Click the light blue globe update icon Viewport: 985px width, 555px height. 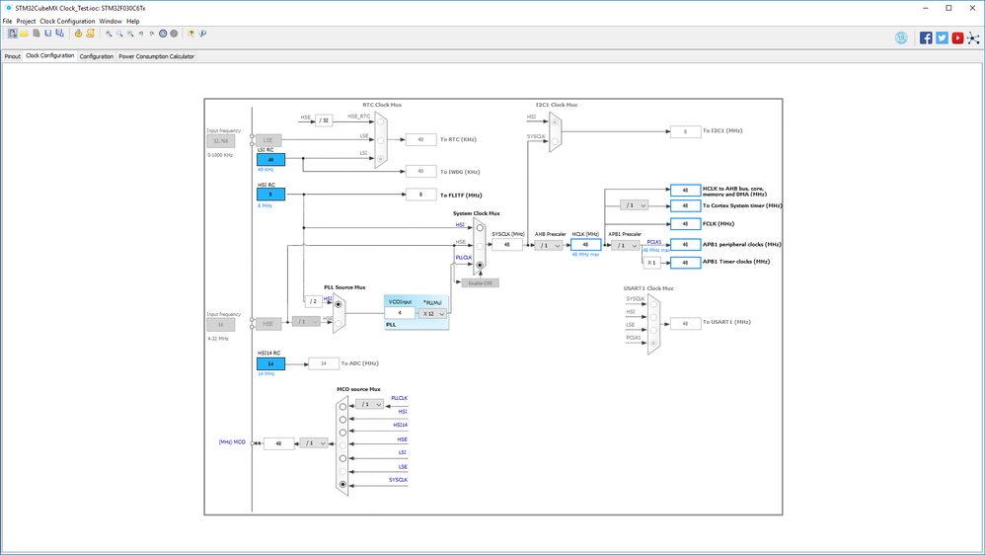tap(901, 38)
